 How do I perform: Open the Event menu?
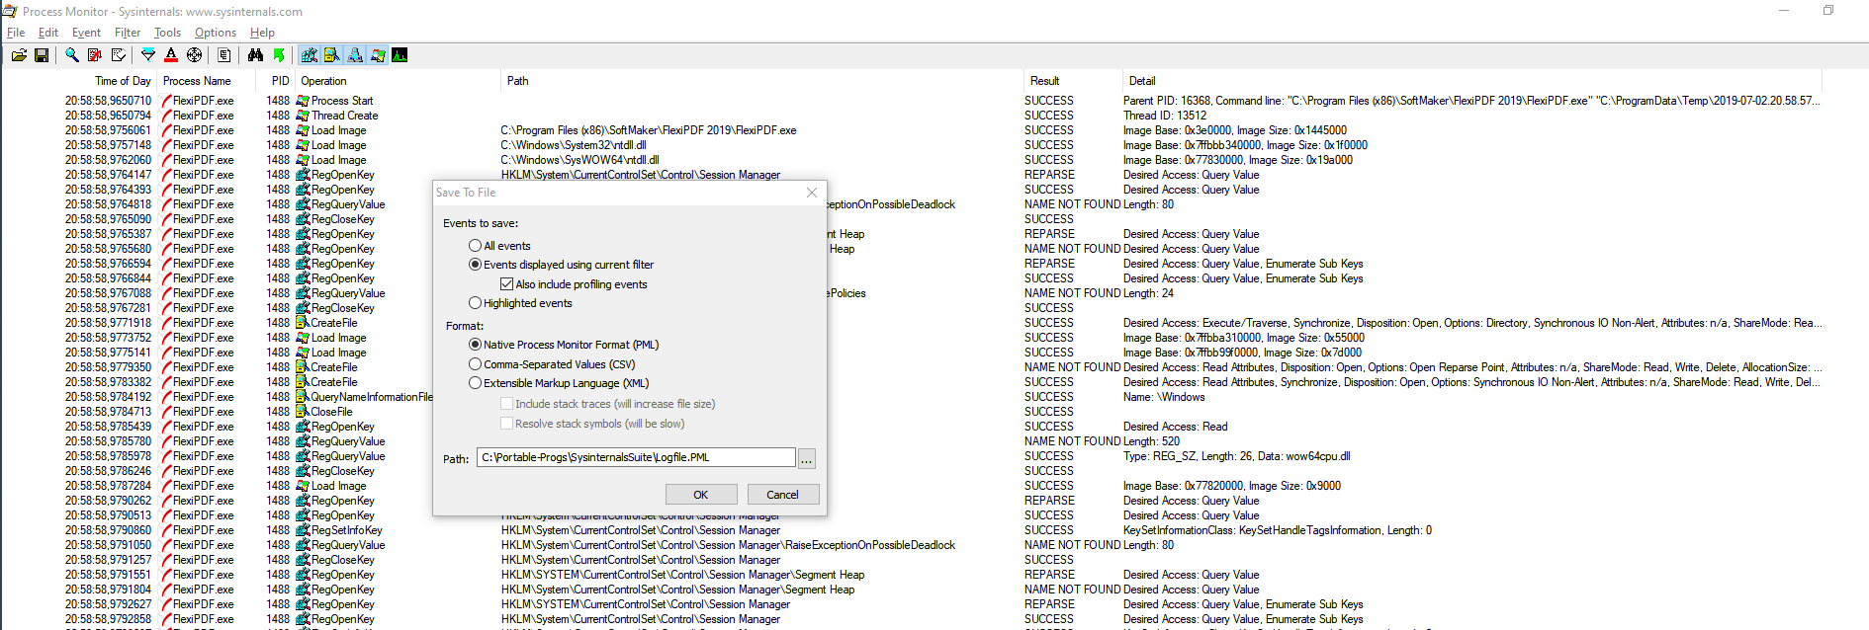pos(86,33)
